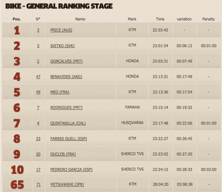The image size is (222, 192).
Task: Select bike number 23 link
Action: click(38, 139)
